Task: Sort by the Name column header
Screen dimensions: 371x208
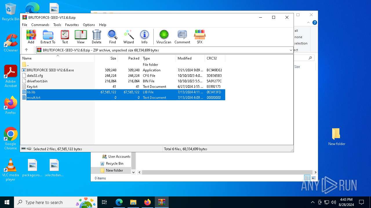Action: click(57, 58)
